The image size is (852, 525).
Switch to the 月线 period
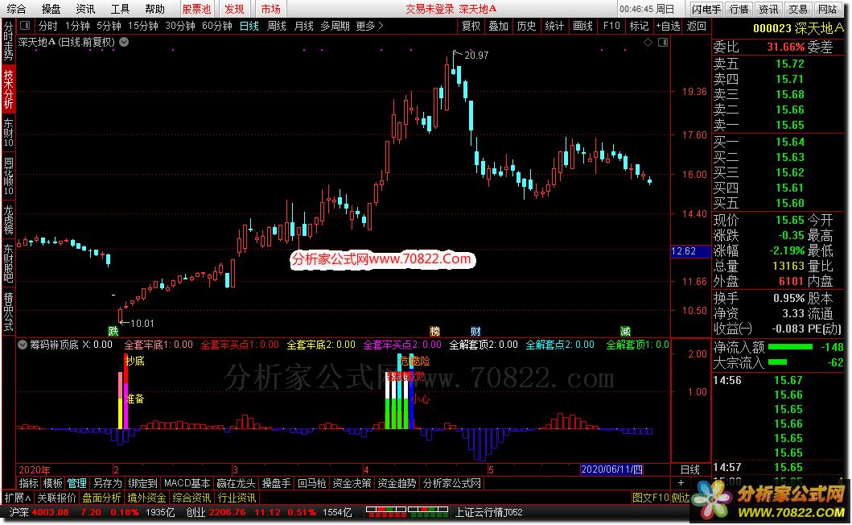(304, 26)
